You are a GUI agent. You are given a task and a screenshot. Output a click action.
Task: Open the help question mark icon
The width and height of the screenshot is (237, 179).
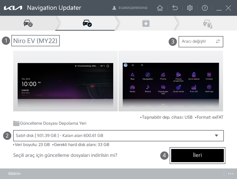pyautogui.click(x=205, y=8)
